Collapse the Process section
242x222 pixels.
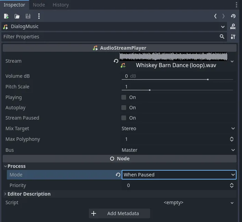pyautogui.click(x=5, y=166)
